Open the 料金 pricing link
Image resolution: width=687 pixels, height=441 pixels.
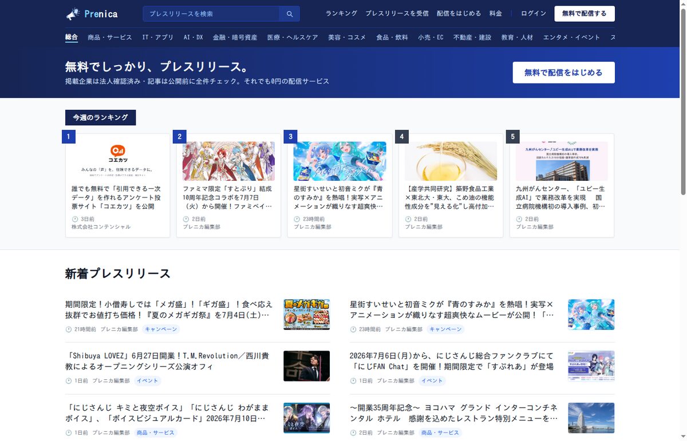pos(496,14)
